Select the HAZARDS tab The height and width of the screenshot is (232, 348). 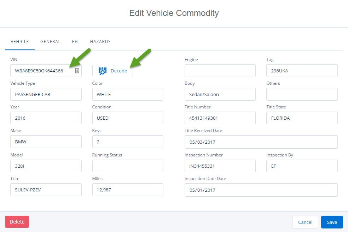click(x=100, y=42)
